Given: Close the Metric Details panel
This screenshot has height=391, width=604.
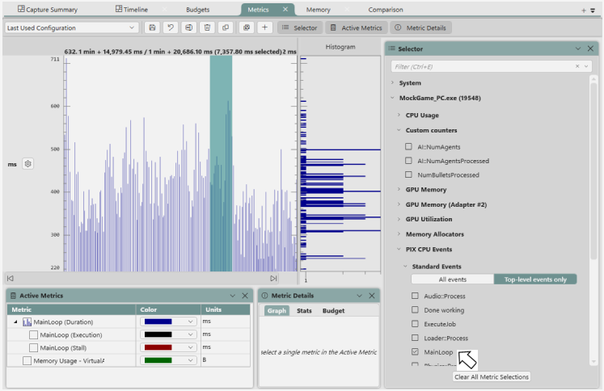Looking at the screenshot, I should point(372,296).
